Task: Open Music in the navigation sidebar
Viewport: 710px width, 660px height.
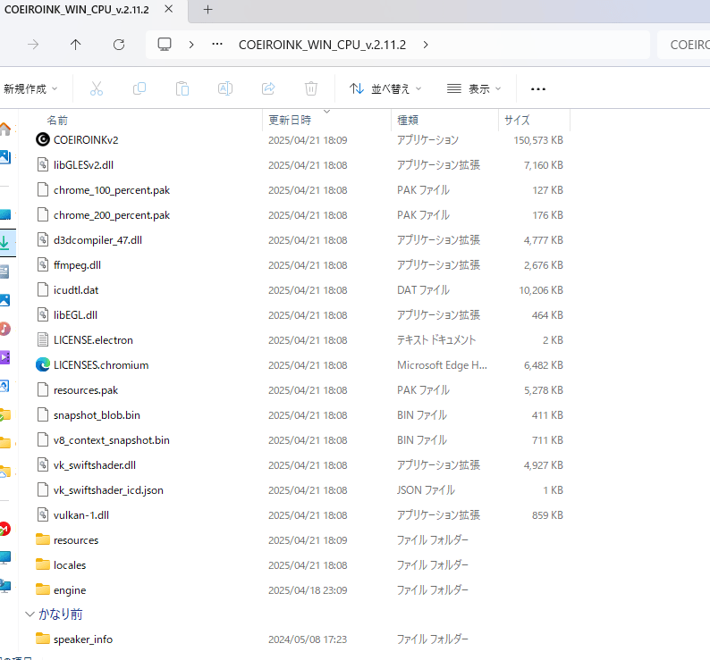Action: [x=5, y=329]
